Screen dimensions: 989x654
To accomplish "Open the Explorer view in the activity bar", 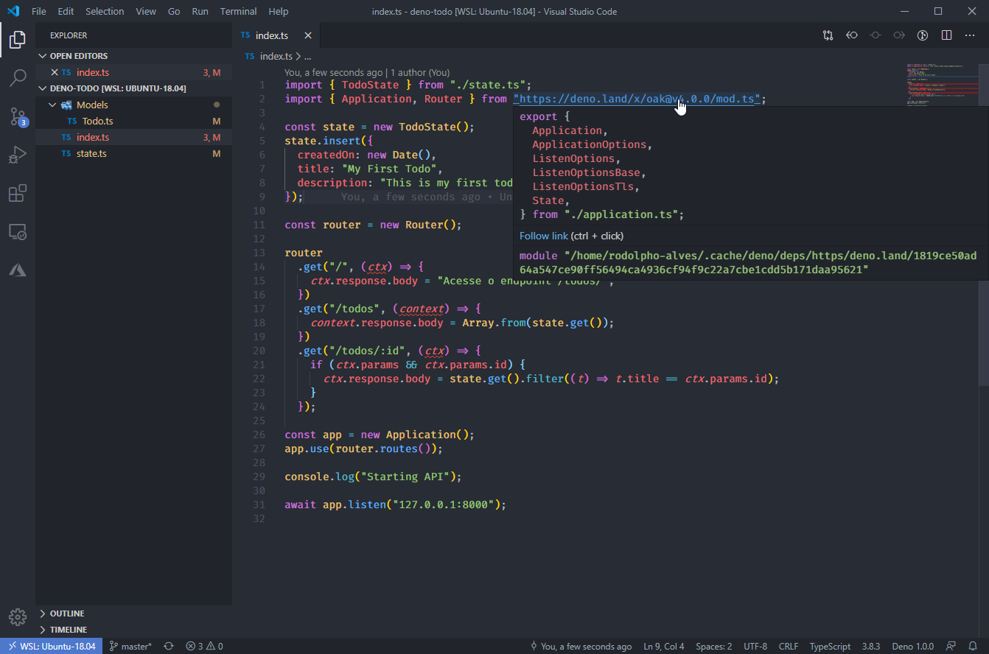I will pos(18,39).
